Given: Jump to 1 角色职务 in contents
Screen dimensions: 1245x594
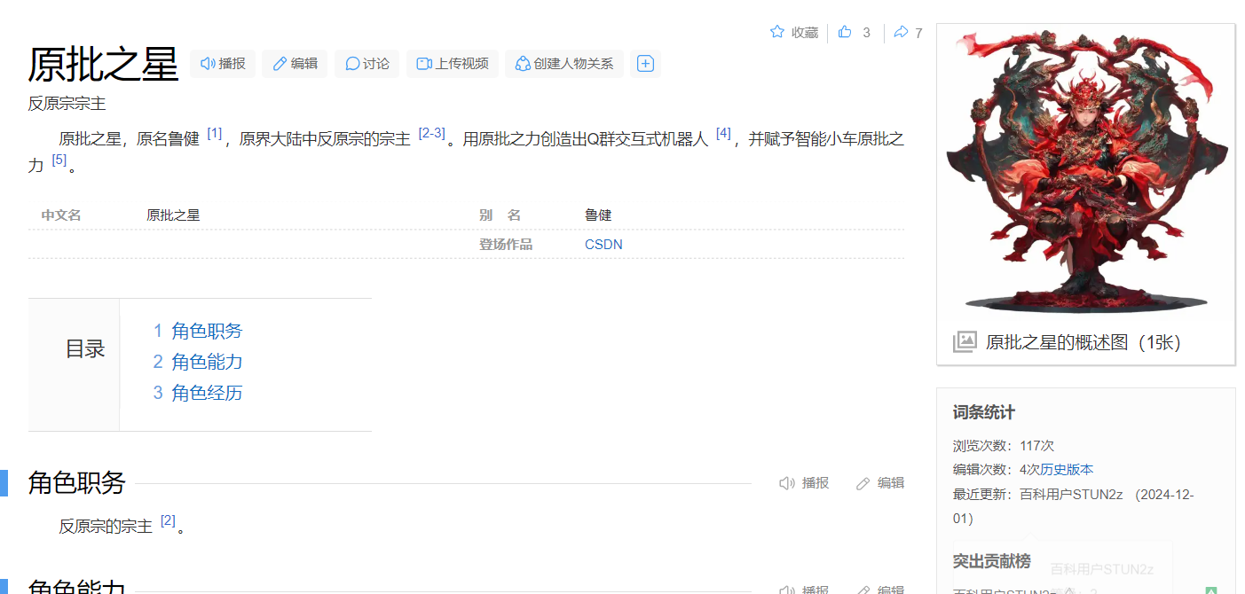Looking at the screenshot, I should point(197,331).
